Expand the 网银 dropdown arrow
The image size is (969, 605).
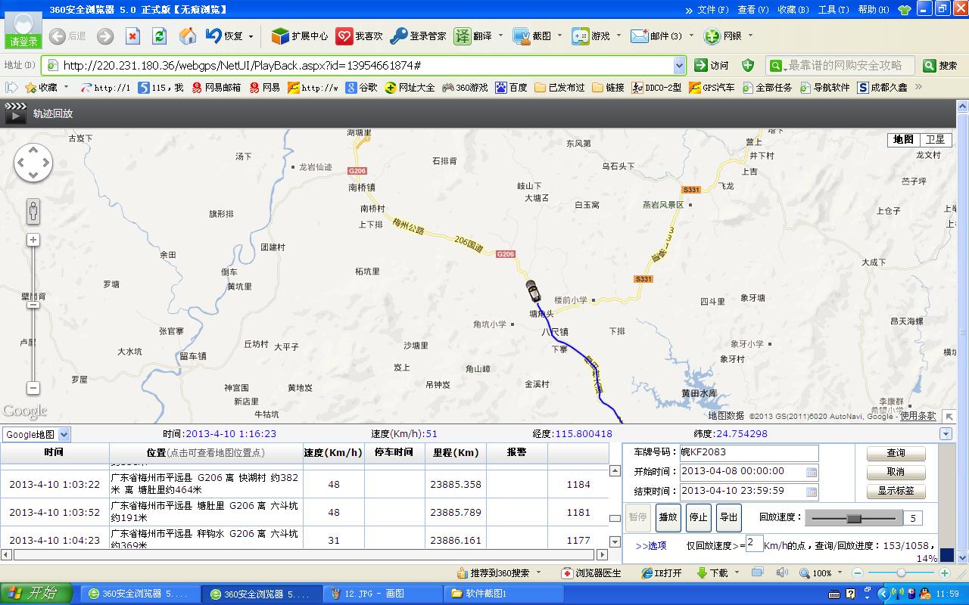[750, 36]
